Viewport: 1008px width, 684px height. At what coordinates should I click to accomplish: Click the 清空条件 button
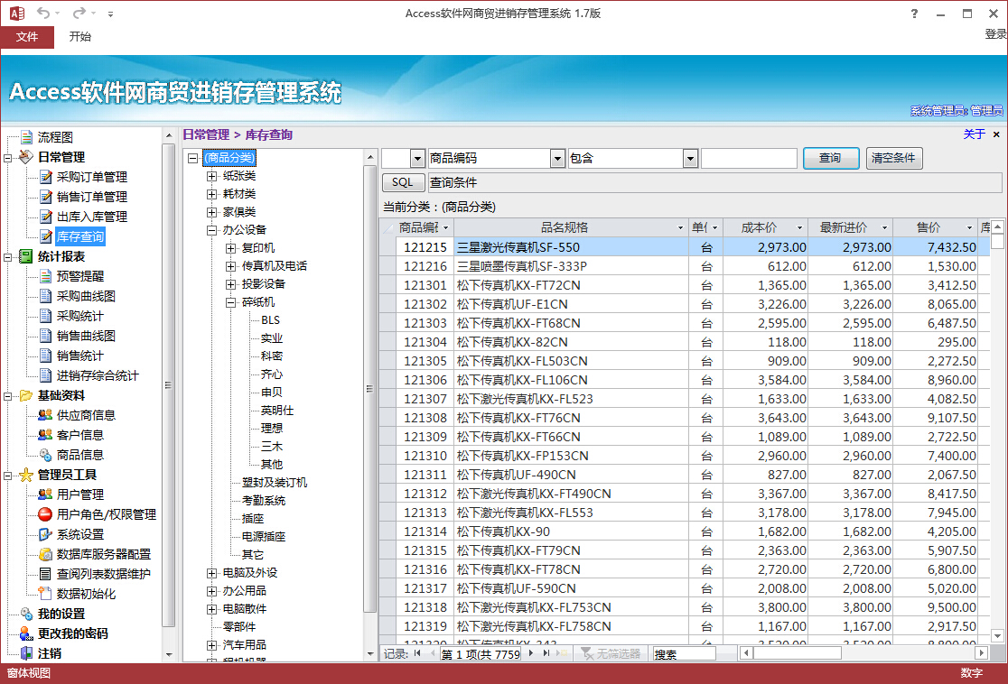(894, 158)
